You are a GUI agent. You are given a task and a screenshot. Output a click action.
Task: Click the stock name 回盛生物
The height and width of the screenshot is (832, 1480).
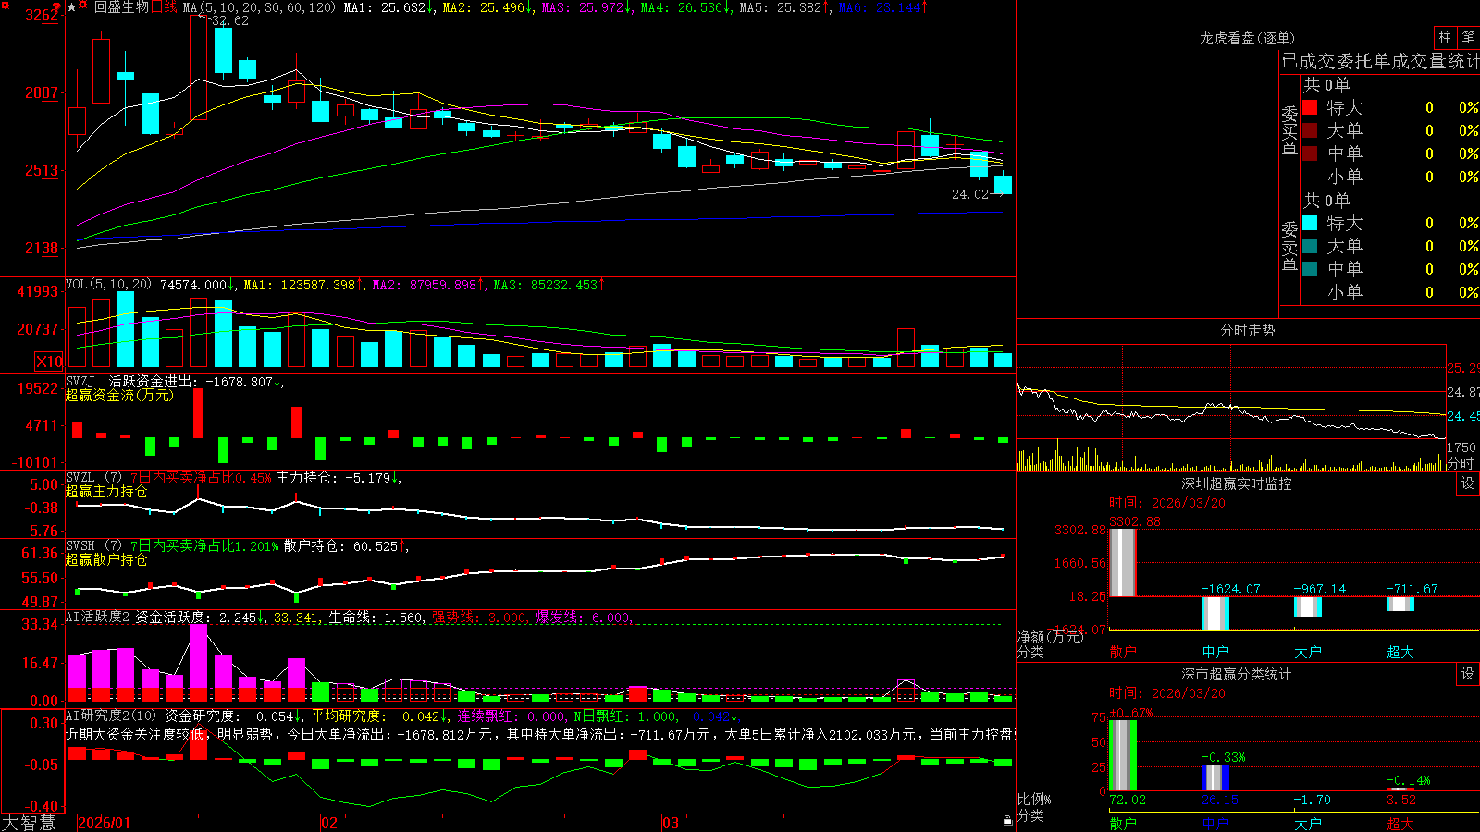tap(121, 7)
